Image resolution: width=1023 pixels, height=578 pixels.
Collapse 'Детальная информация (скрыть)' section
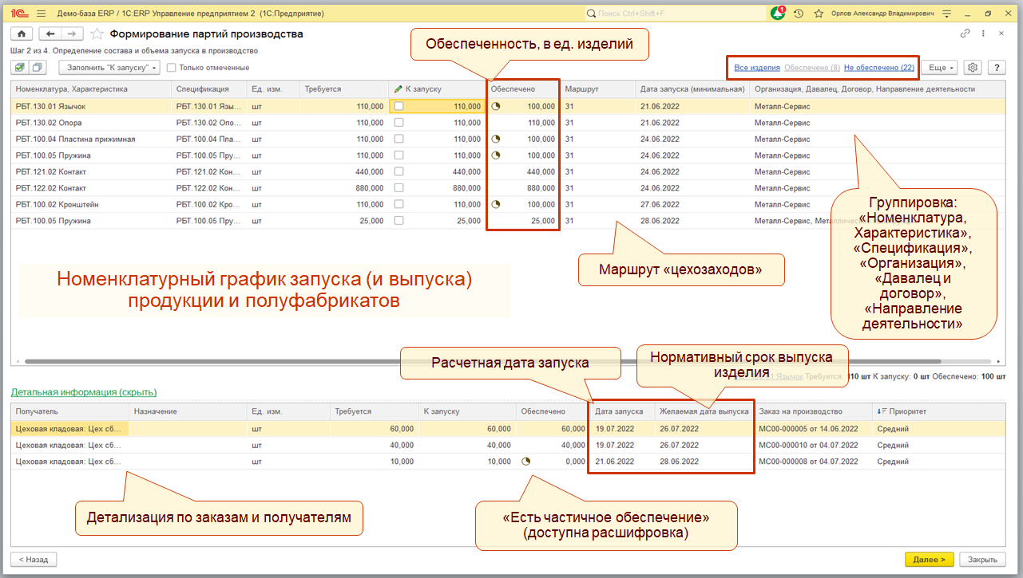tap(83, 392)
